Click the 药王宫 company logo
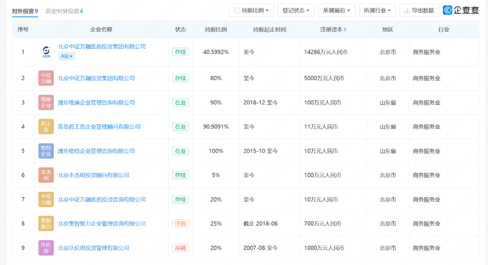This screenshot has height=265, width=488. 46,127
